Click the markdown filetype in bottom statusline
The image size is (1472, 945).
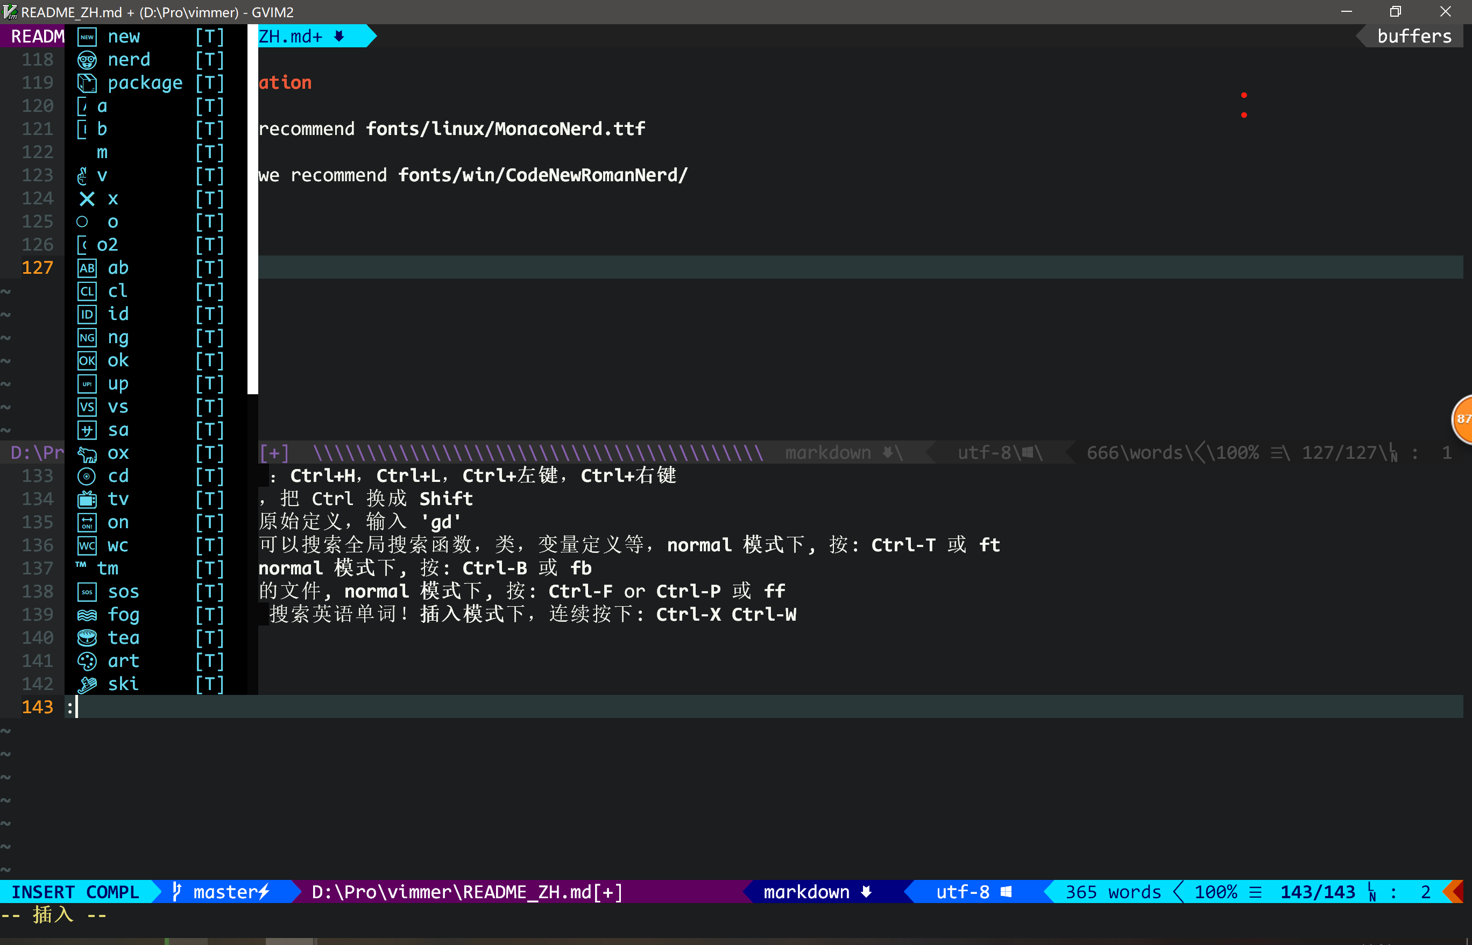(806, 892)
